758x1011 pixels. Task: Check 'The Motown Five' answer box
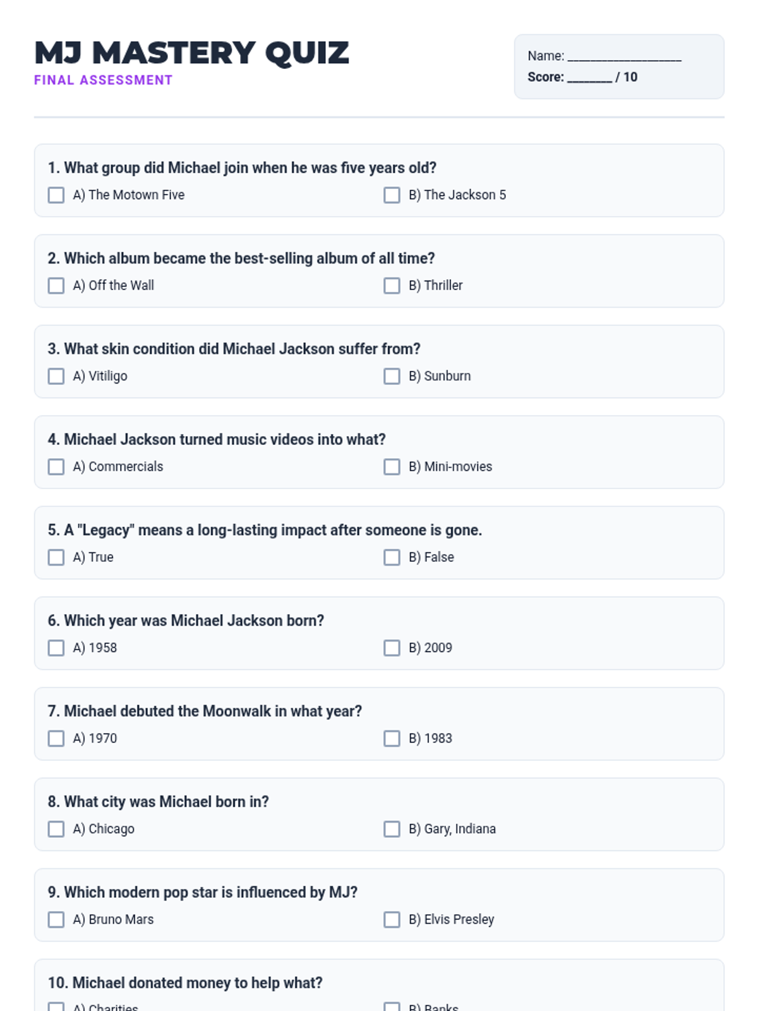coord(56,195)
